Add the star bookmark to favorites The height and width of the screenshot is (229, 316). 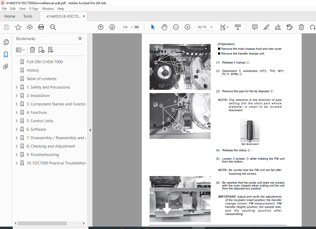[18, 27]
